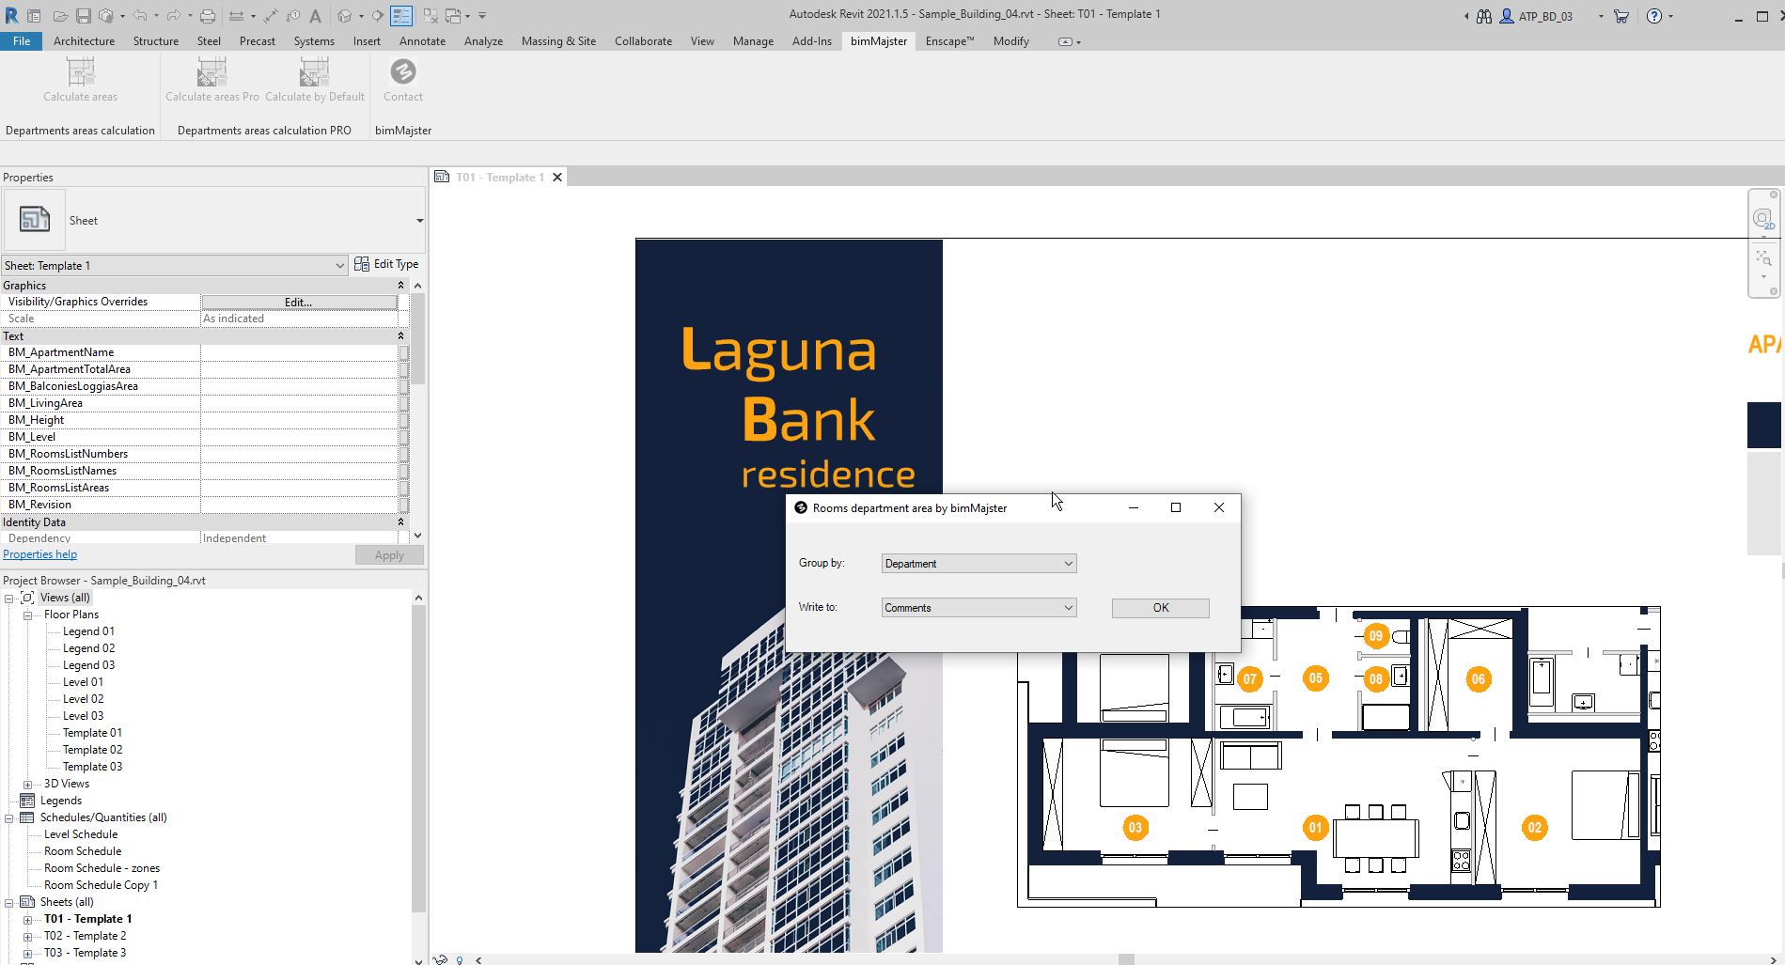This screenshot has height=965, width=1785.
Task: Select the Tag by Category icon
Action: [x=292, y=16]
